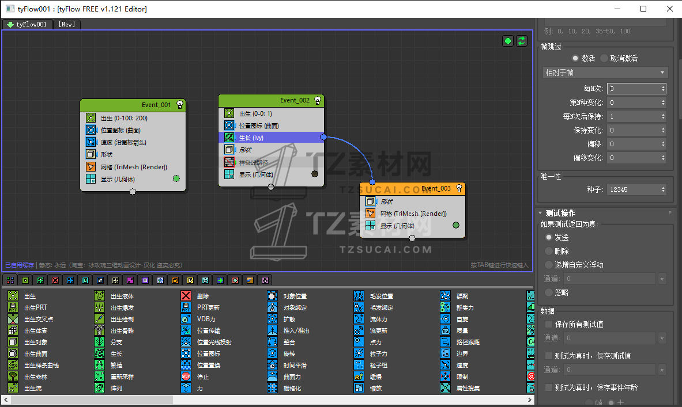682x407 pixels.
Task: Select the 删除 red X operator
Action: pyautogui.click(x=195, y=296)
